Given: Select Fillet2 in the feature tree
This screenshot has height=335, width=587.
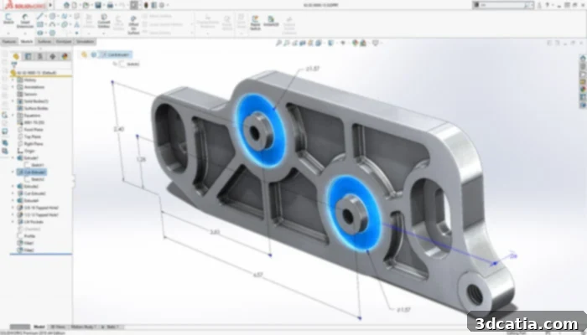Looking at the screenshot, I should click(29, 250).
